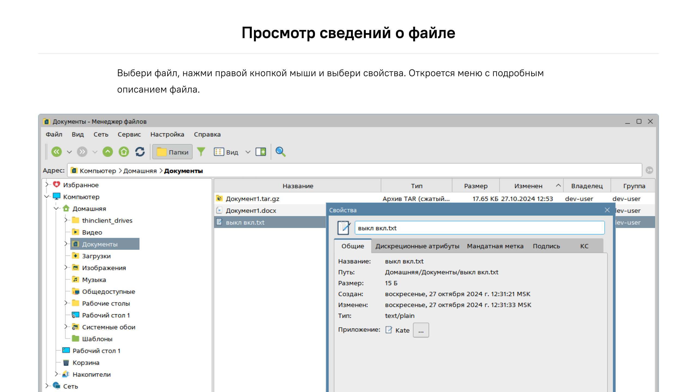This screenshot has width=697, height=392.
Task: Click the split panel view icon
Action: pos(261,152)
